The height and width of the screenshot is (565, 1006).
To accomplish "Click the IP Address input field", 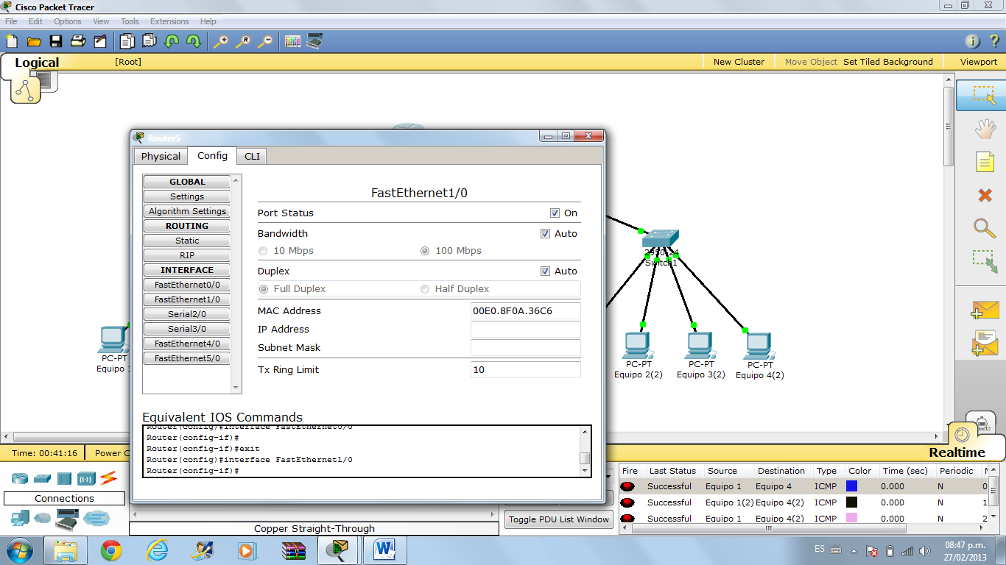I will point(525,330).
